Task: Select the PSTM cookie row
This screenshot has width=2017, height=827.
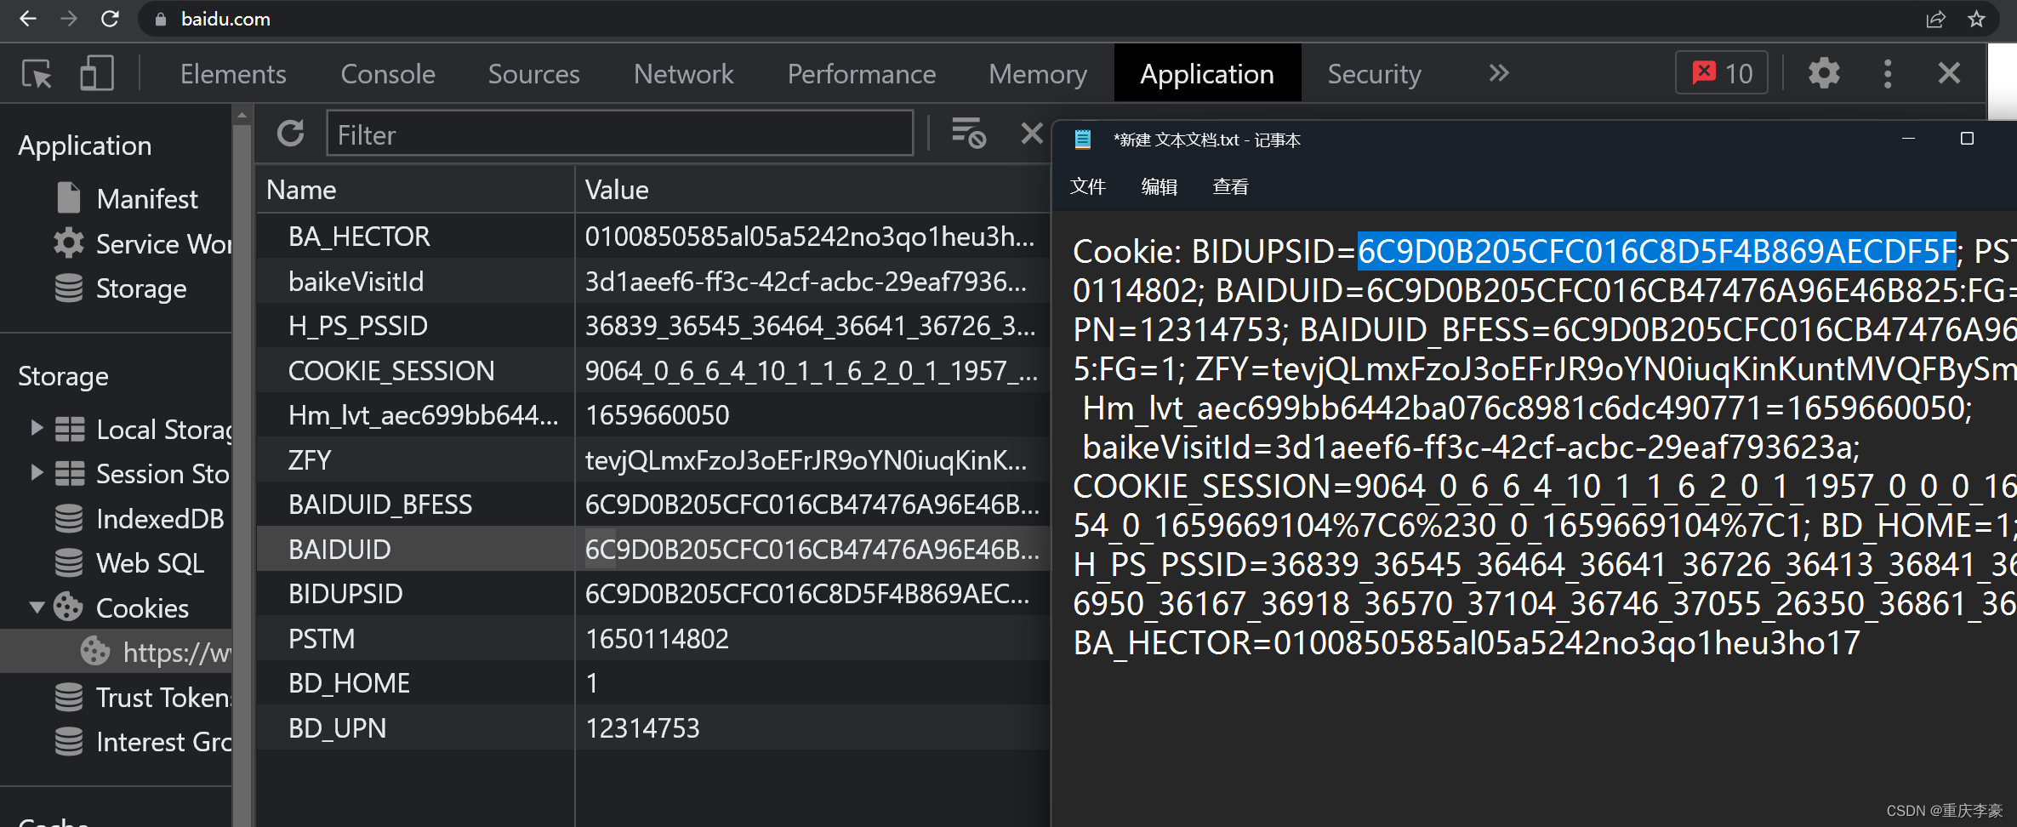Action: point(653,638)
